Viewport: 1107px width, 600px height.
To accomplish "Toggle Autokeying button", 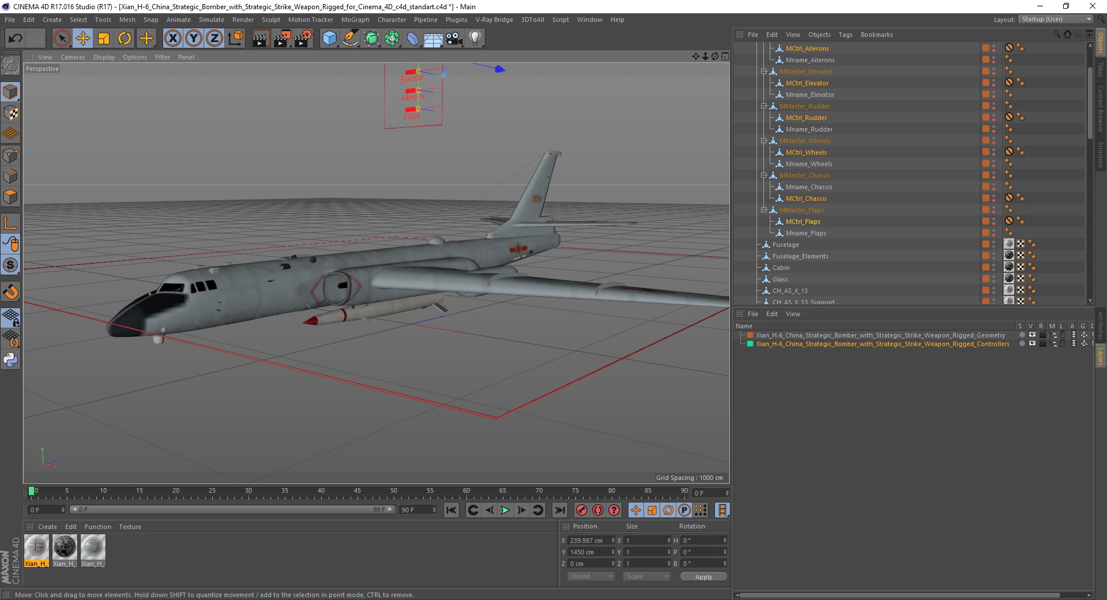I will (x=598, y=510).
